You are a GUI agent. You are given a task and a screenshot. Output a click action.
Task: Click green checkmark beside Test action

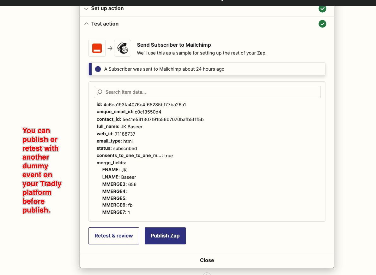pos(322,24)
